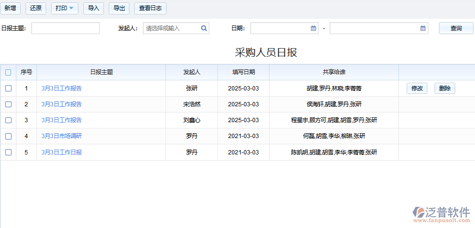Tick the checkbox for row 5
This screenshot has height=228, width=475.
click(8, 152)
